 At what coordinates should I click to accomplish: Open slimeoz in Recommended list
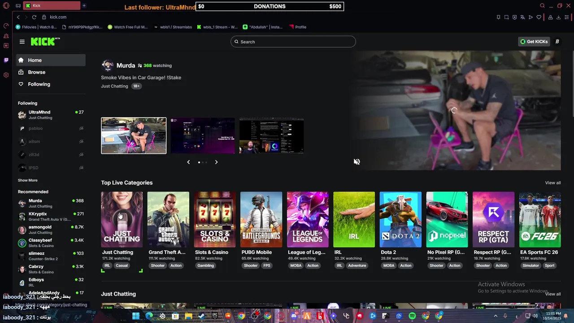click(51, 256)
